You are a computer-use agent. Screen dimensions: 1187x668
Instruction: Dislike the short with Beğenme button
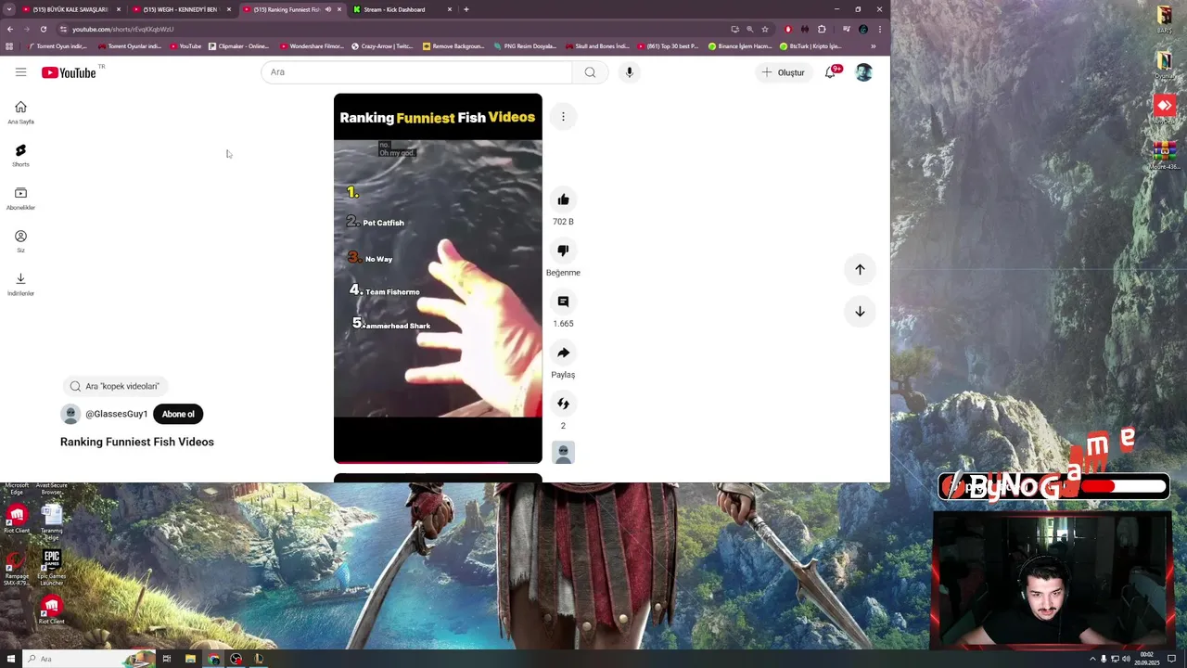563,250
